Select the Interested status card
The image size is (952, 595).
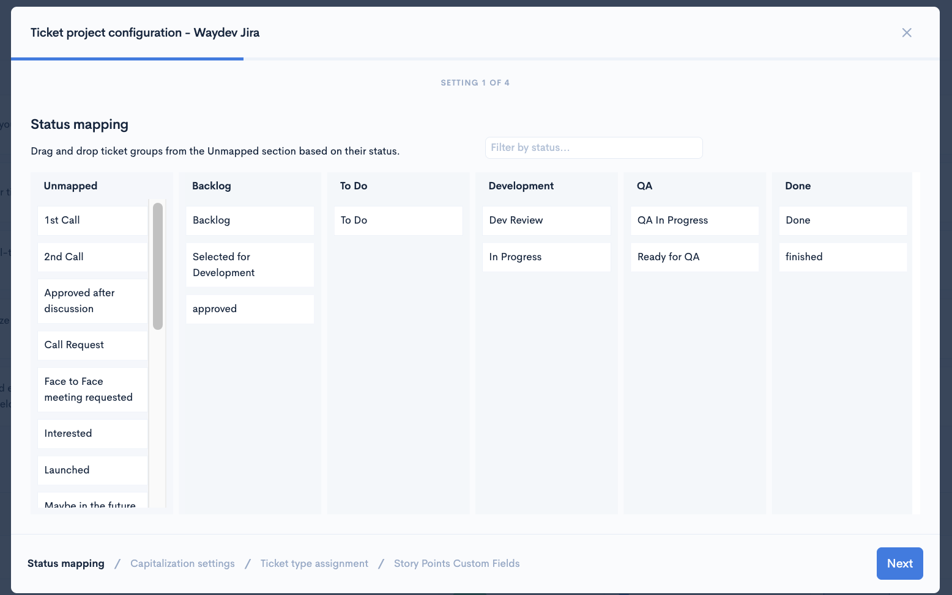[92, 434]
